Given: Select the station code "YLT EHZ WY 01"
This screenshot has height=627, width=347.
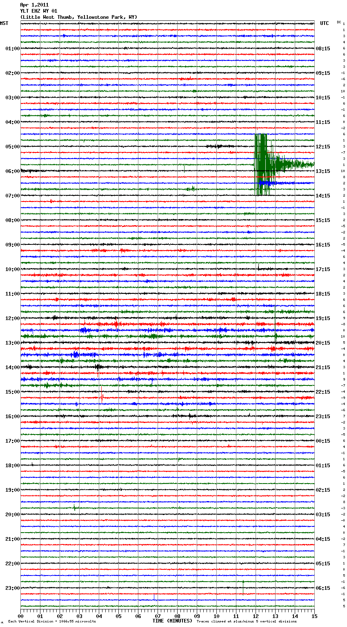Looking at the screenshot, I should (39, 11).
